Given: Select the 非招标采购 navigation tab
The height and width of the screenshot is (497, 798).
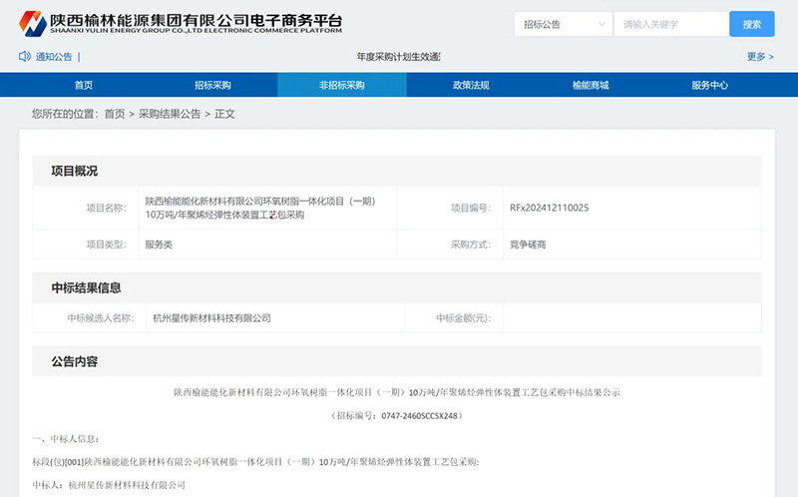Looking at the screenshot, I should tap(342, 85).
